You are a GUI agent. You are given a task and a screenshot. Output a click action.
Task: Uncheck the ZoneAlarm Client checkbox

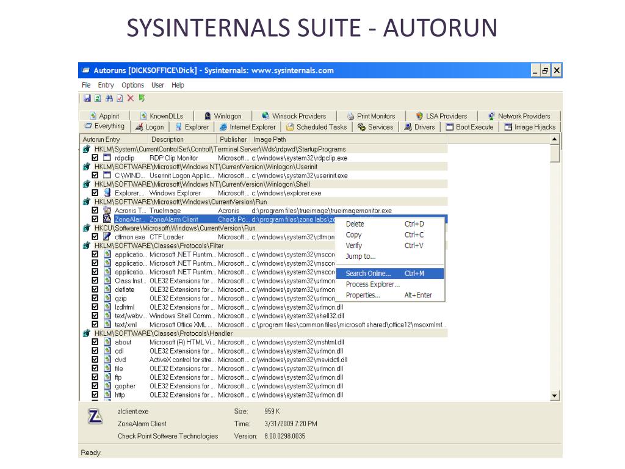pyautogui.click(x=95, y=219)
